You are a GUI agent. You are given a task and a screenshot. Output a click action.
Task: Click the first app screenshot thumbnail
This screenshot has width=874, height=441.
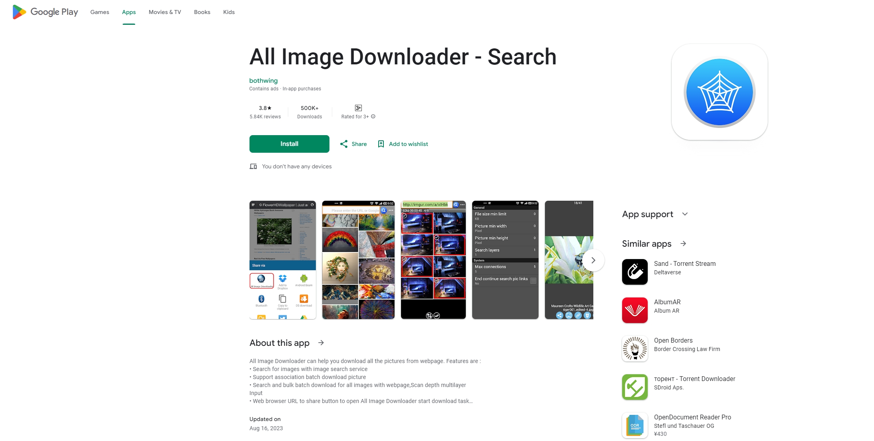point(280,259)
